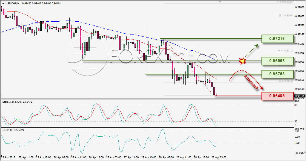Click price scale value 0.96950
306x161 pixels.
coord(300,62)
